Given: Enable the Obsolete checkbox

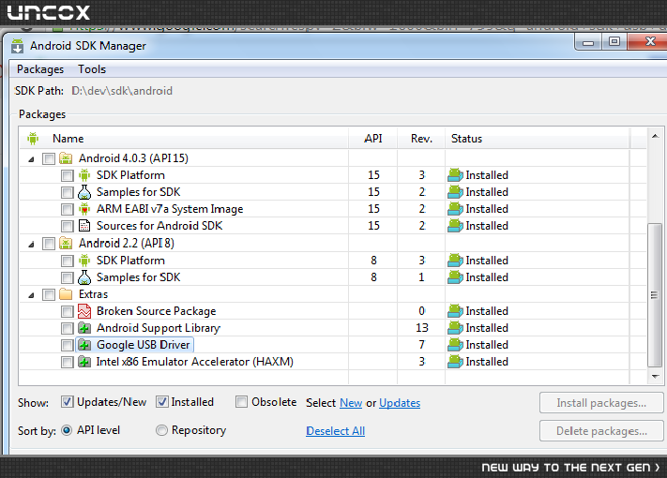Looking at the screenshot, I should pyautogui.click(x=242, y=402).
